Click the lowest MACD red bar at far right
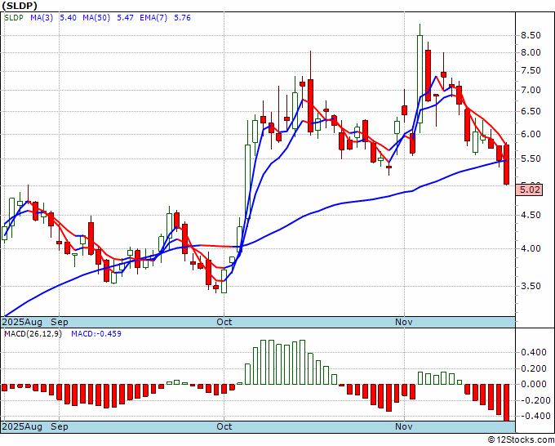 point(507,403)
